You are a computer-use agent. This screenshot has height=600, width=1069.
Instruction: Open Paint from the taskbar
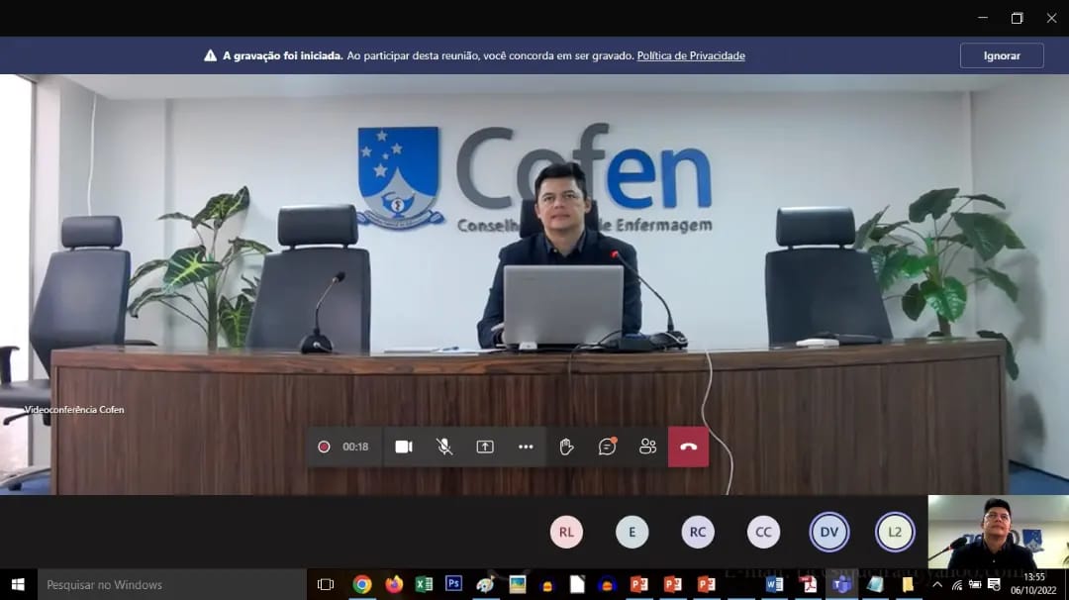tap(485, 584)
